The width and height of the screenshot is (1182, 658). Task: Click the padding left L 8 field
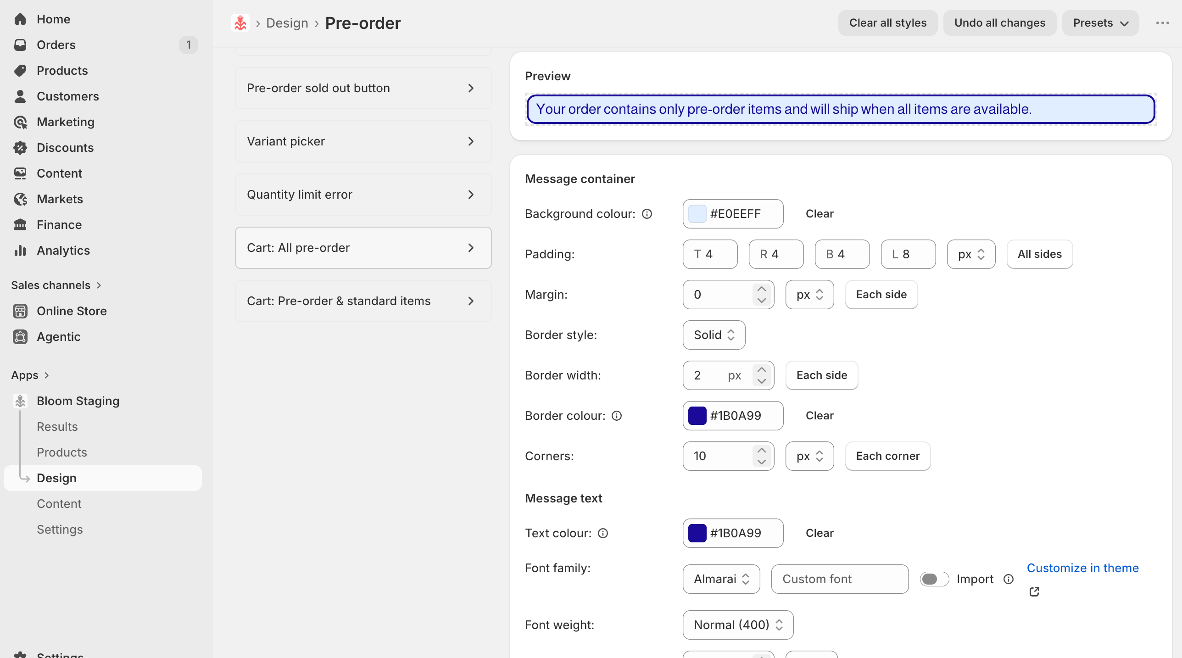tap(908, 254)
